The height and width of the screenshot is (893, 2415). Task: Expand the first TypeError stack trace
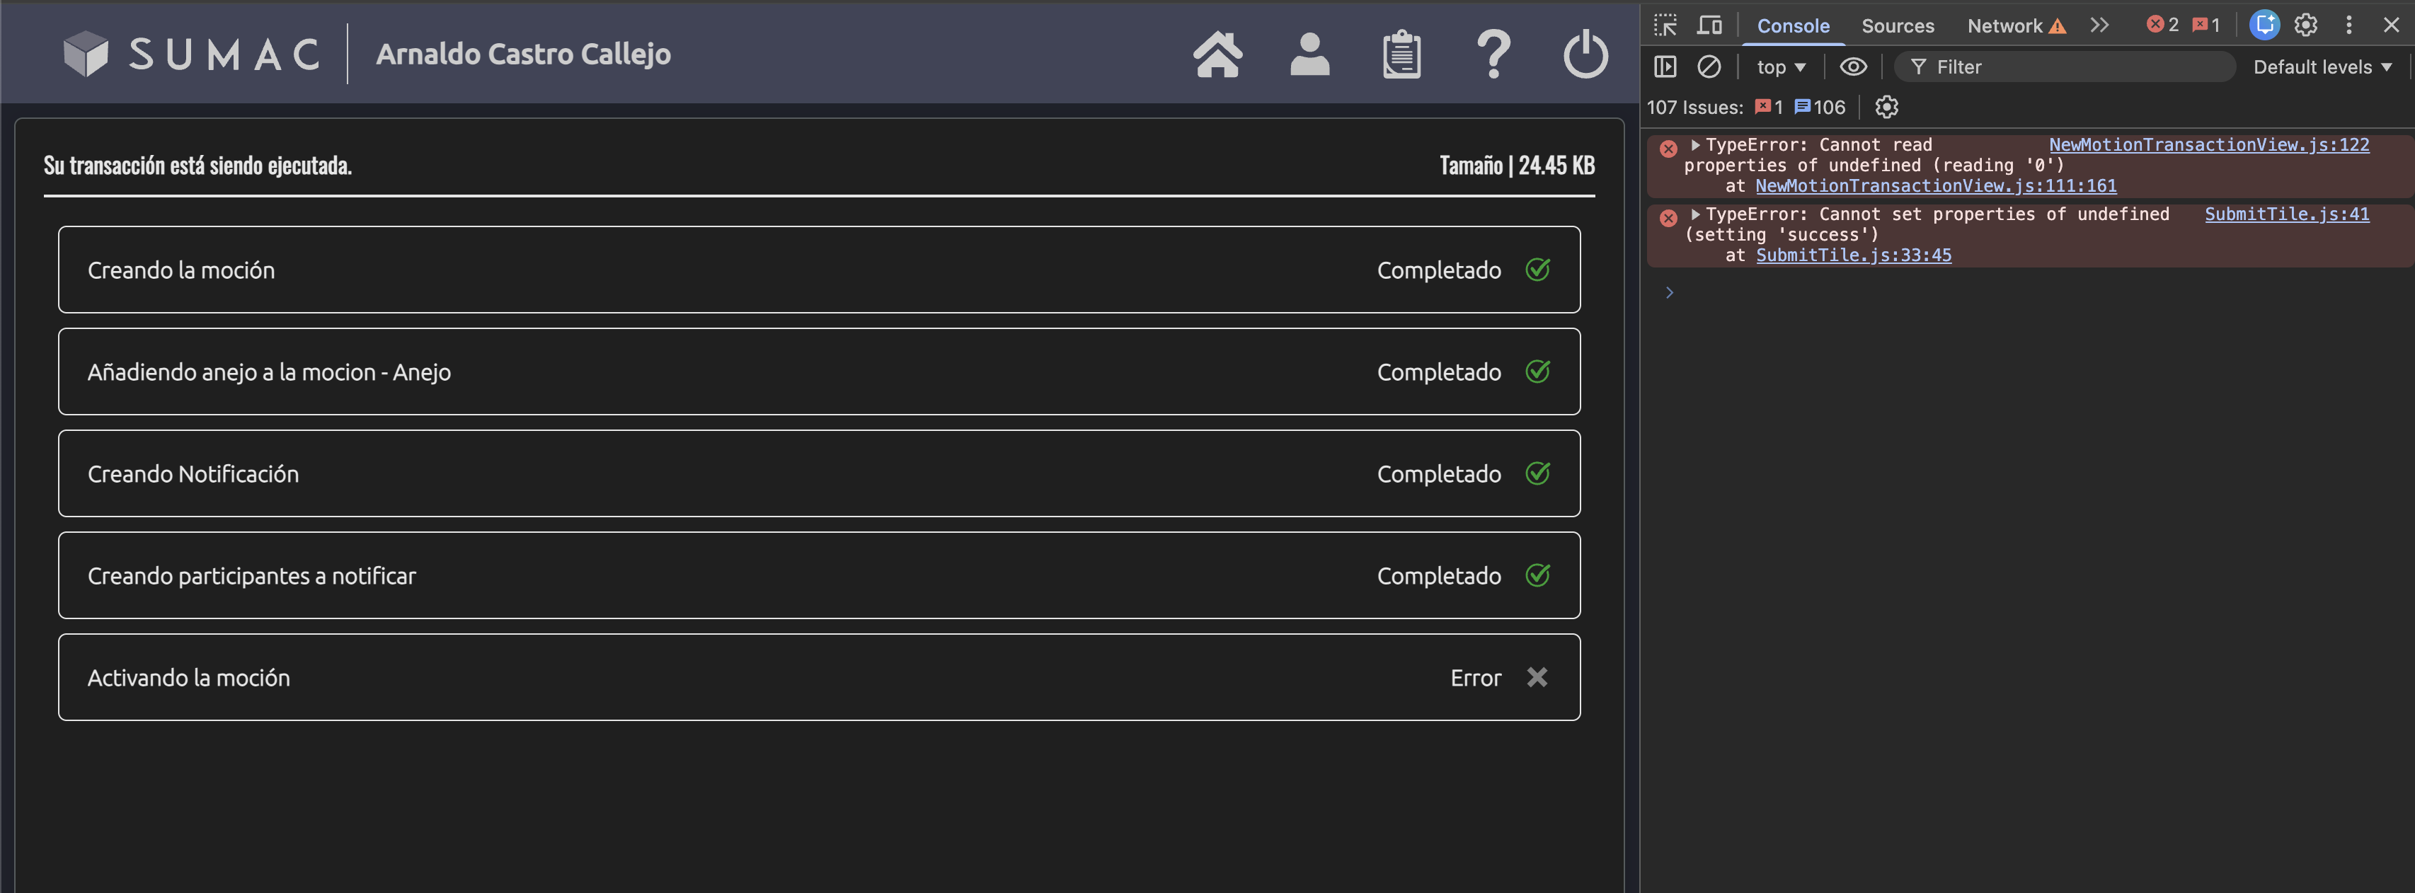1695,145
